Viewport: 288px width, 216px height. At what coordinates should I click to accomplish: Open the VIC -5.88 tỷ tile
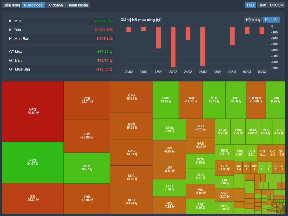pos(200,191)
